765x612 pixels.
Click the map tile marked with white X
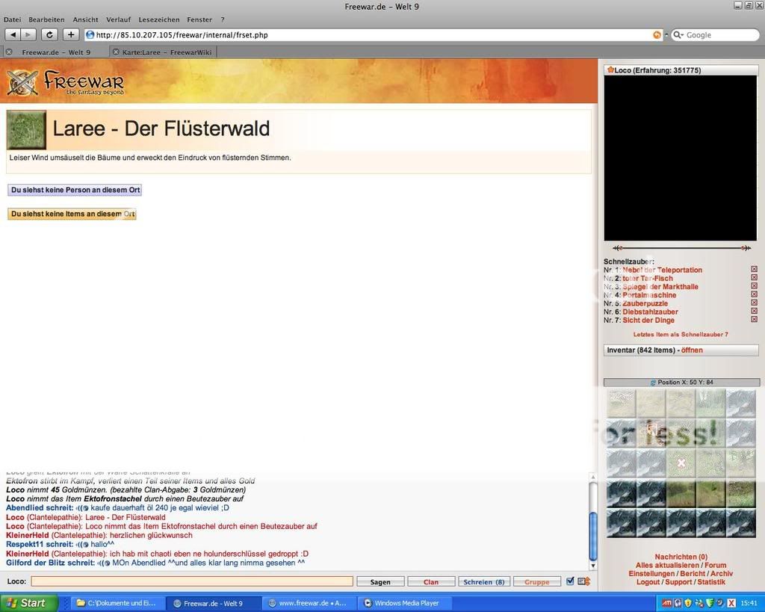pos(681,463)
